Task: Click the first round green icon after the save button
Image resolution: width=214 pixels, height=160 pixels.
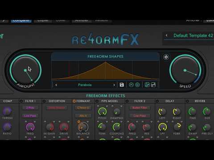Action: click(x=131, y=85)
